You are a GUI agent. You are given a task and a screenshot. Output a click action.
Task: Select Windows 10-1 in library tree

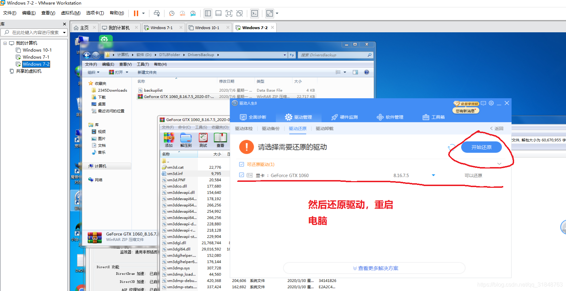point(37,50)
